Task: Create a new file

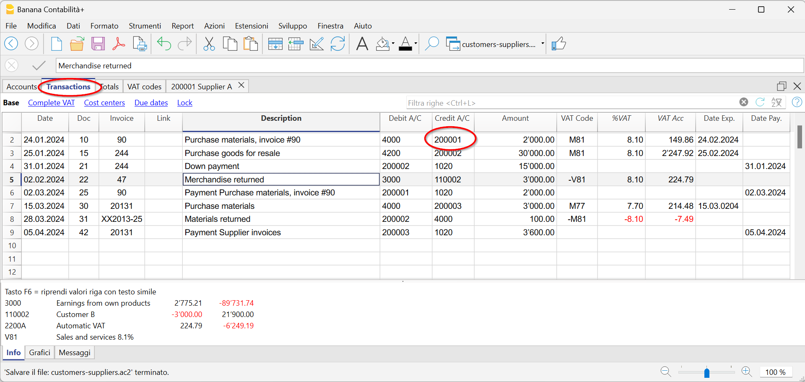Action: pyautogui.click(x=56, y=44)
